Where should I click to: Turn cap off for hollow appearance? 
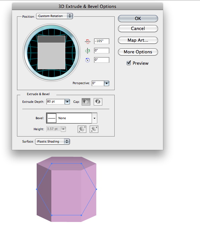pyautogui.click(x=98, y=102)
